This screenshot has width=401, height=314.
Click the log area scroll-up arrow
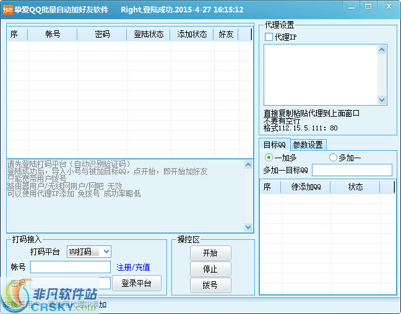pos(248,165)
